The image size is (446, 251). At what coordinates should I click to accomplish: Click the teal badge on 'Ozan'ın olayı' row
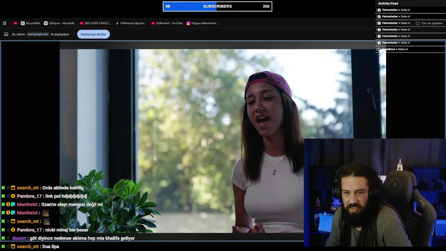[13, 205]
